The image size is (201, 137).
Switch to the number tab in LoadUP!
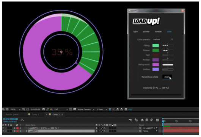158,31
